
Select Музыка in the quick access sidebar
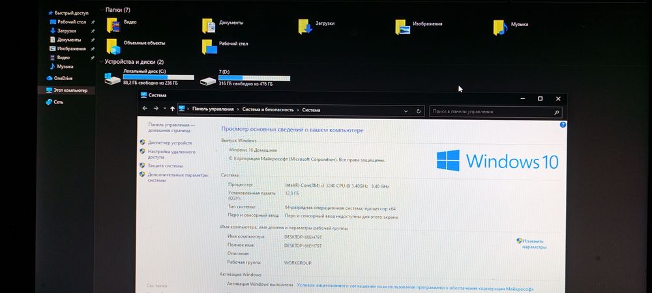click(x=65, y=66)
